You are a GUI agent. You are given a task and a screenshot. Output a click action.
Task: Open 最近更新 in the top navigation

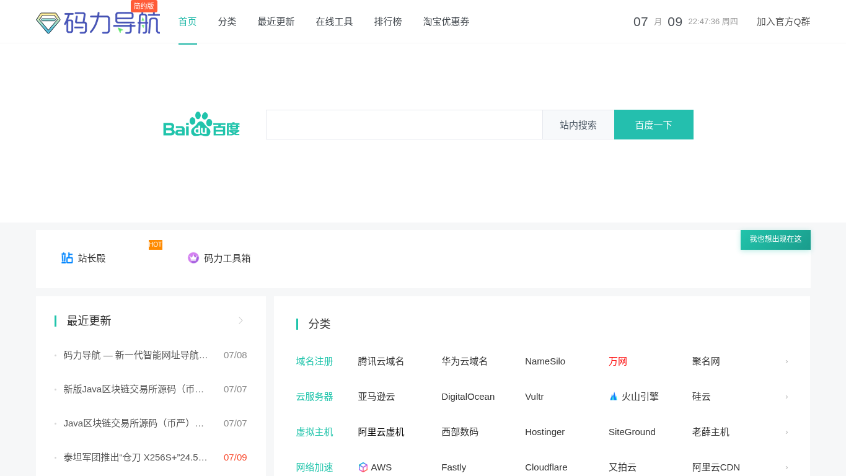pyautogui.click(x=276, y=22)
